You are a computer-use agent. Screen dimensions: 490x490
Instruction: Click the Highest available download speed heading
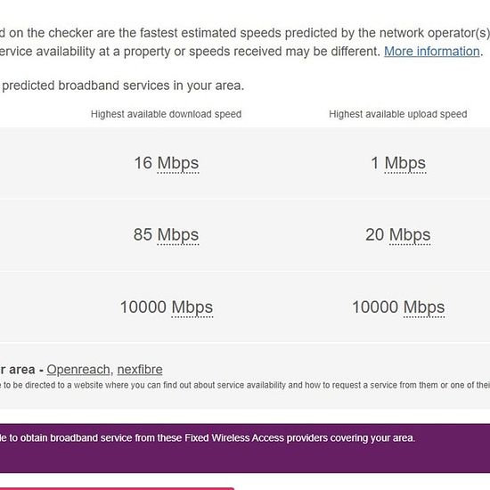[x=166, y=114]
